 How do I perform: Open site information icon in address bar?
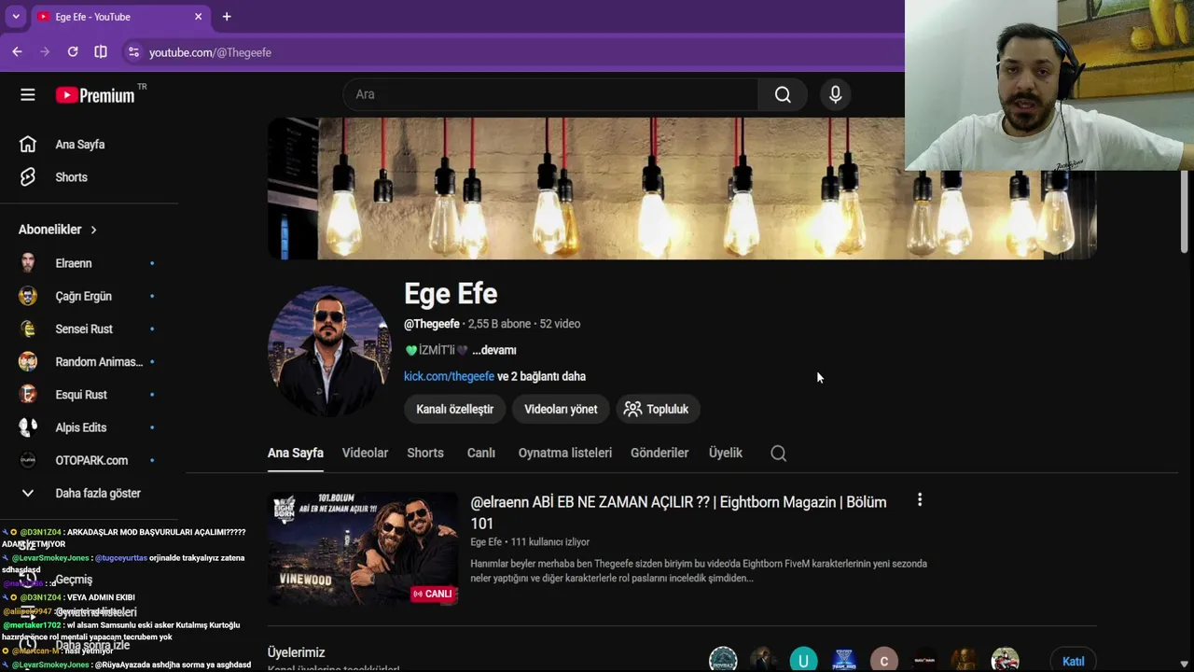coord(134,52)
